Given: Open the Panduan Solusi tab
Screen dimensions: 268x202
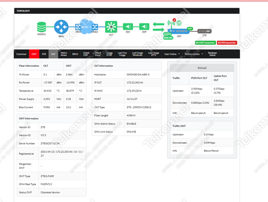Looking at the screenshot, I should pyautogui.click(x=212, y=54).
